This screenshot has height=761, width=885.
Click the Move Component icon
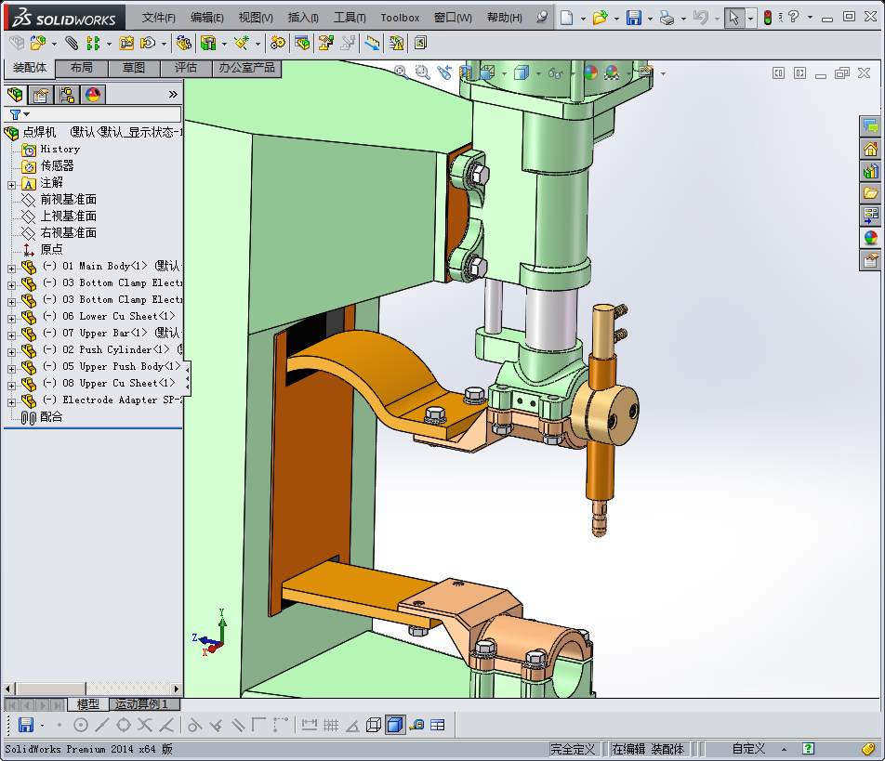[148, 43]
